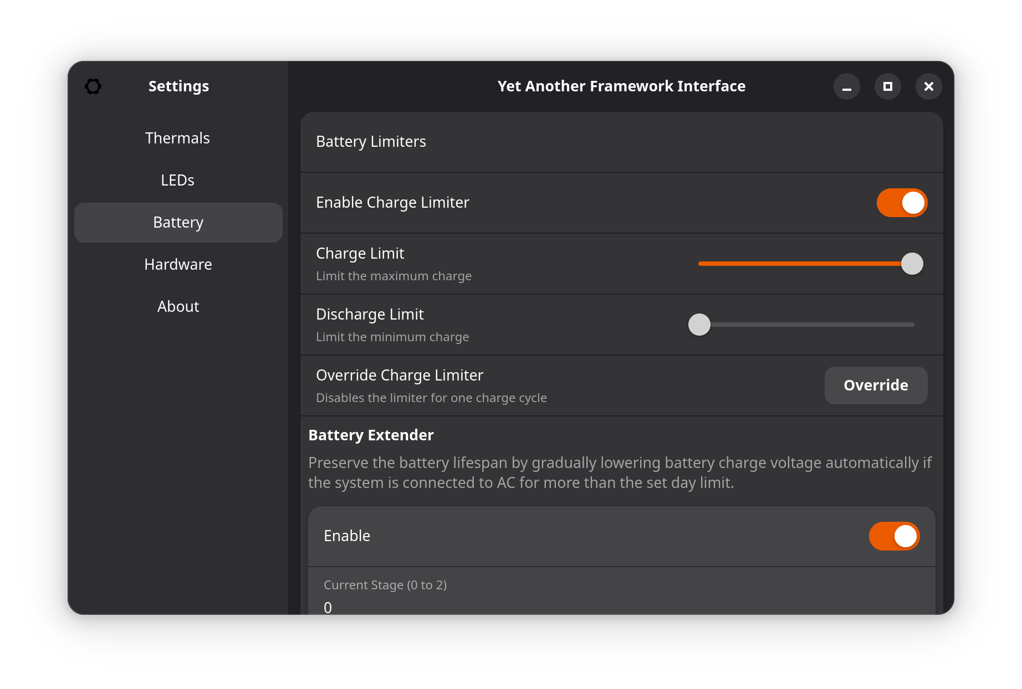Adjust the Charge Limit slider handle
Image resolution: width=1022 pixels, height=689 pixels.
click(x=912, y=264)
